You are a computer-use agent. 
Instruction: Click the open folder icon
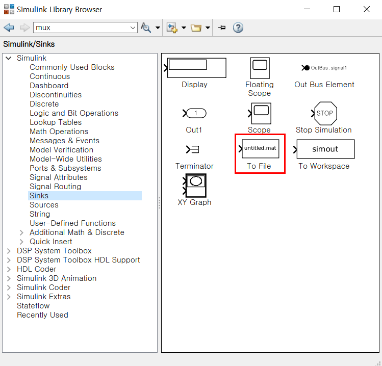196,28
